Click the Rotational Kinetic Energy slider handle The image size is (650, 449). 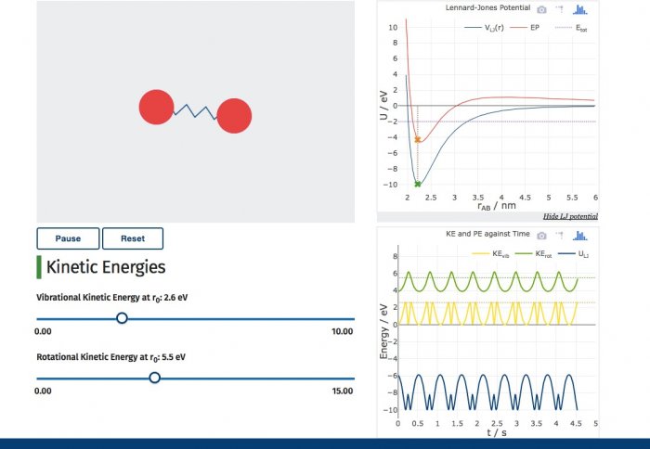154,378
